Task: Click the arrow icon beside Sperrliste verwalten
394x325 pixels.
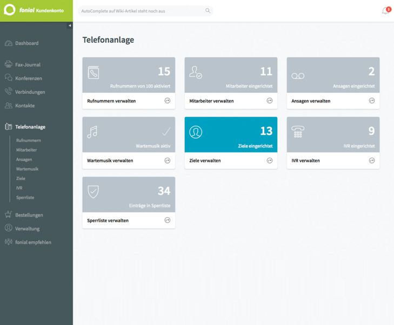Action: [x=168, y=220]
